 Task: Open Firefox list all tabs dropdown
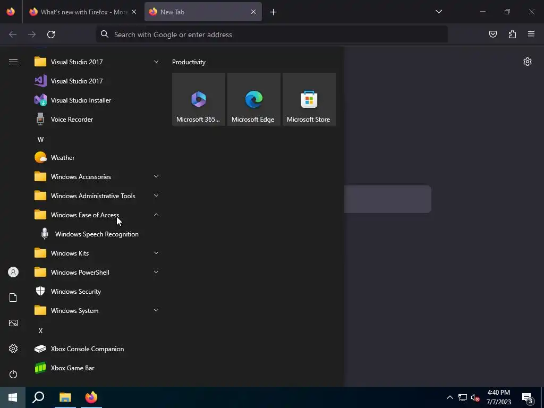pos(438,12)
